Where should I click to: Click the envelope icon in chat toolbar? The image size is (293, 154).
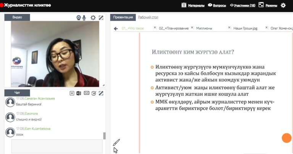pyautogui.click(x=87, y=93)
